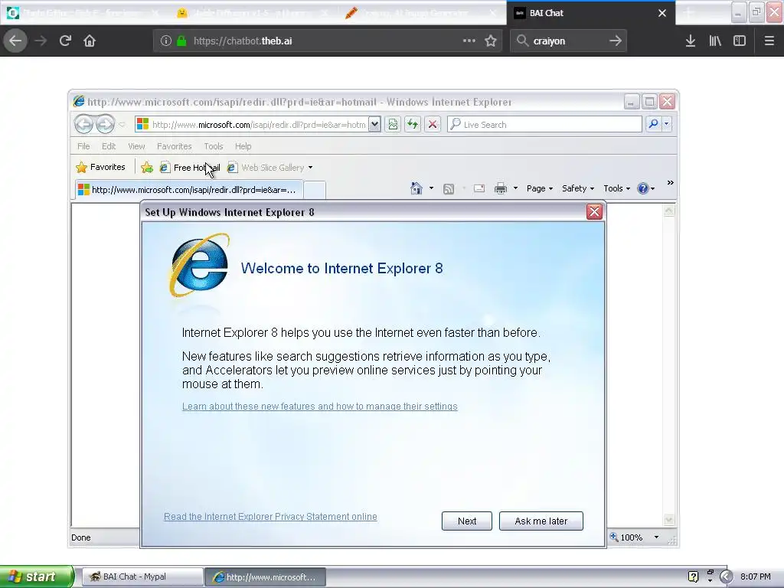Click the Read Mail envelope icon

click(479, 188)
